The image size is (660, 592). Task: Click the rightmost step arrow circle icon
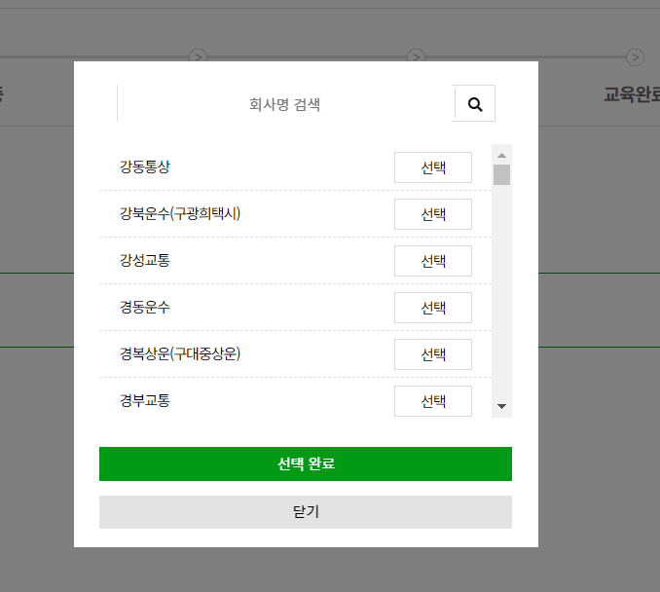635,57
